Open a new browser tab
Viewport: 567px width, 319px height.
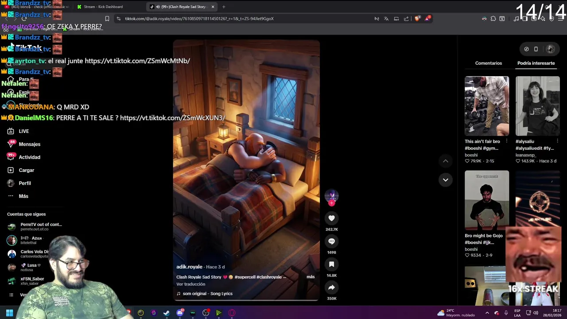224,7
